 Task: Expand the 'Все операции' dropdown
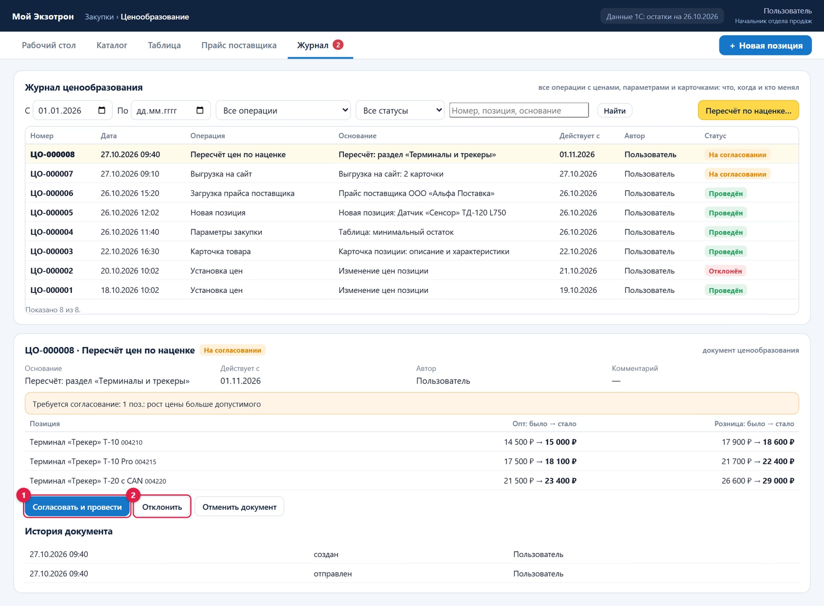click(x=283, y=110)
